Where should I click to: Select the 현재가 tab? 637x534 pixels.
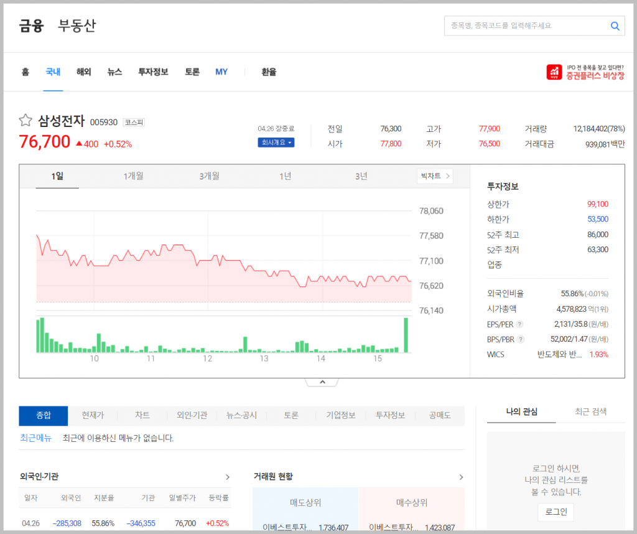click(93, 415)
